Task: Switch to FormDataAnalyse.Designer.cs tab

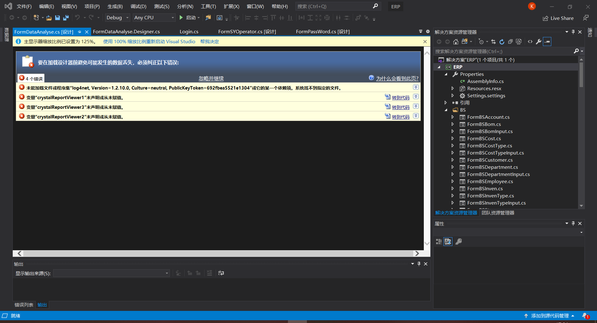Action: click(x=126, y=32)
